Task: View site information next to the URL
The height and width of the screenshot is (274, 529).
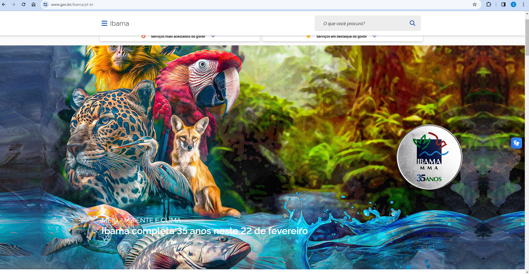Action: point(45,4)
